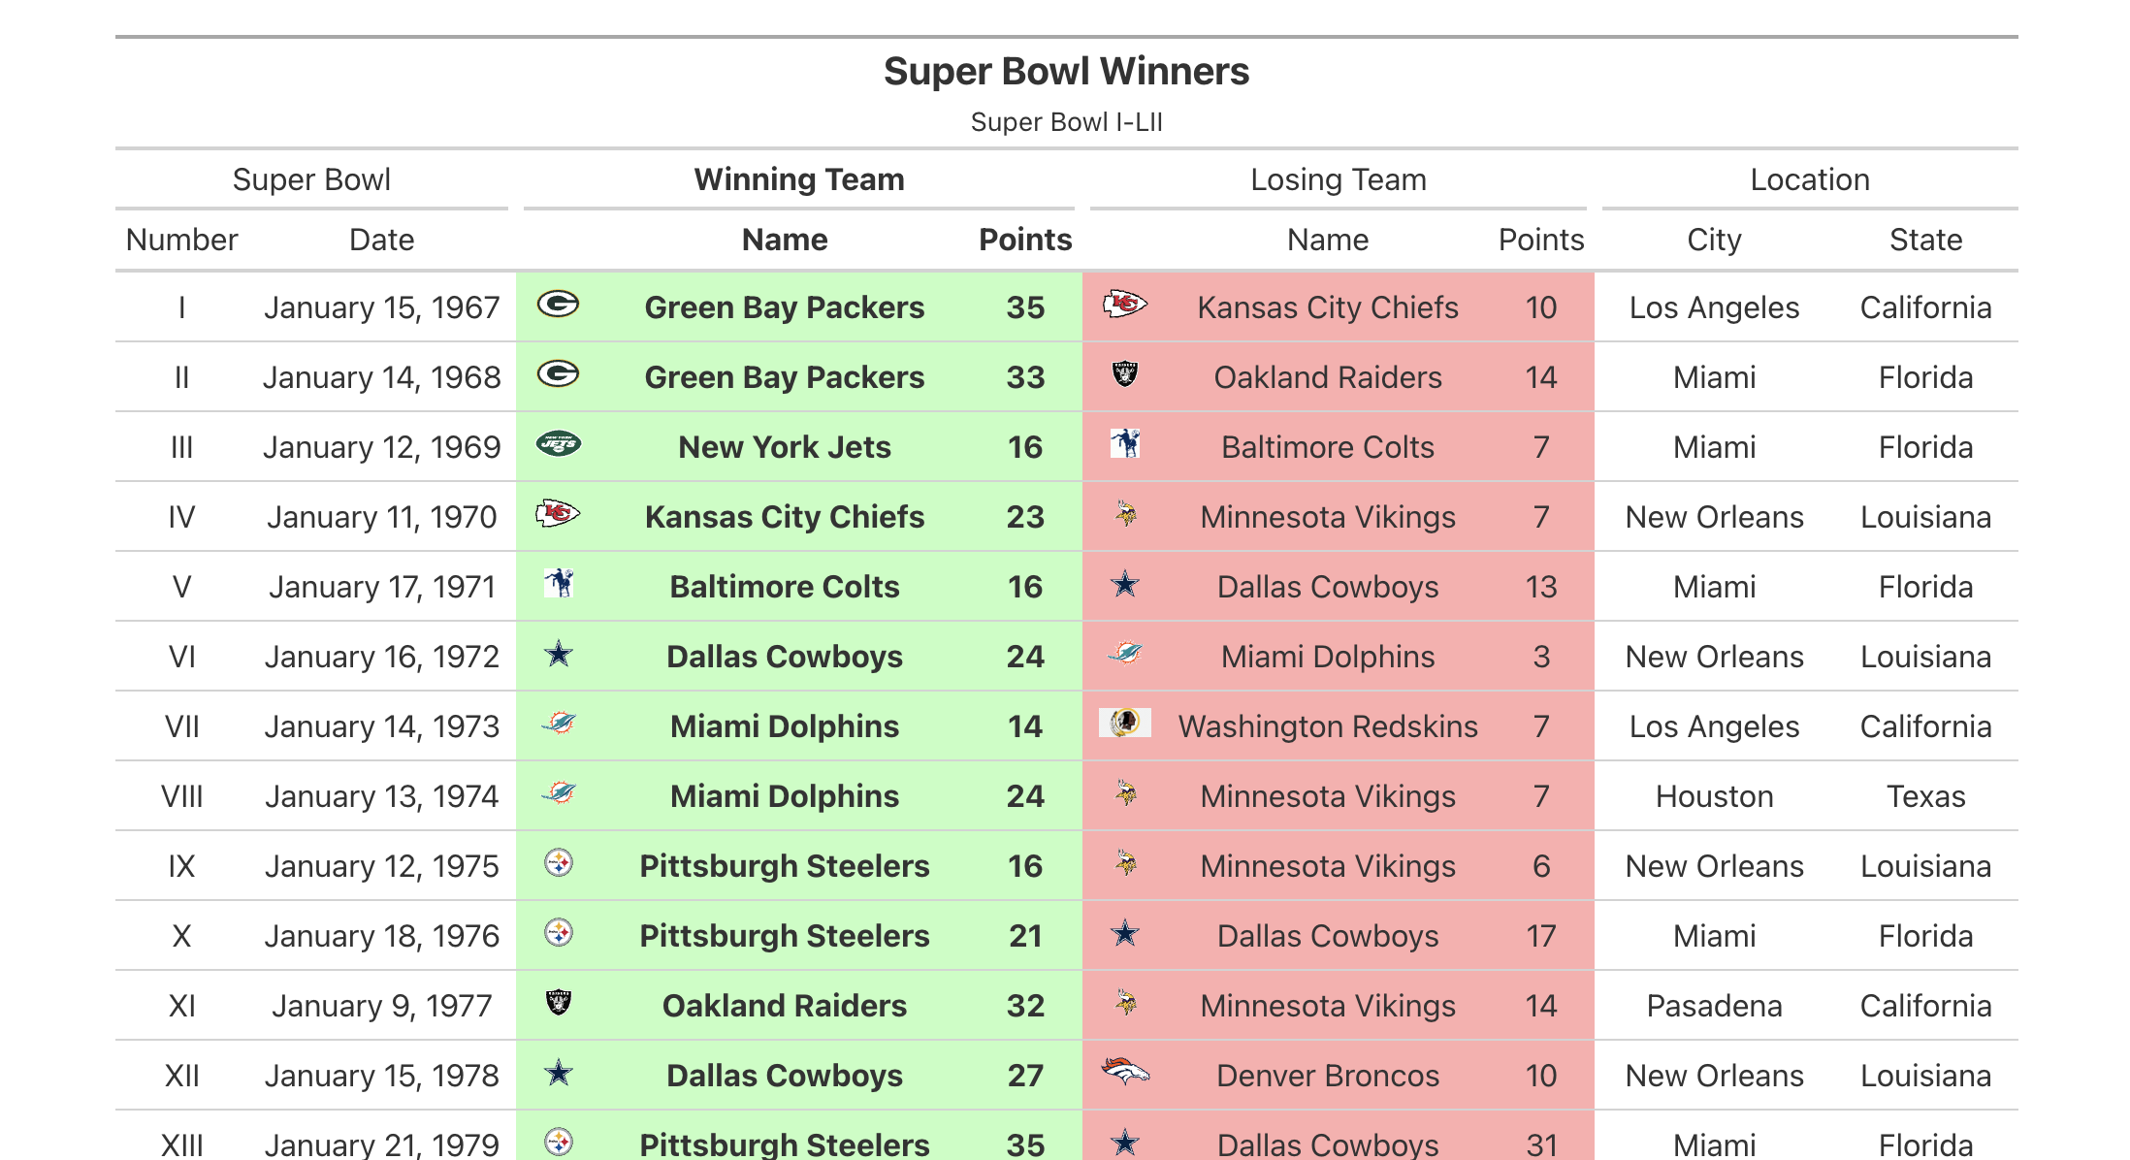Click the Location column group header
Screen dimensions: 2130x1160
[x=1810, y=180]
